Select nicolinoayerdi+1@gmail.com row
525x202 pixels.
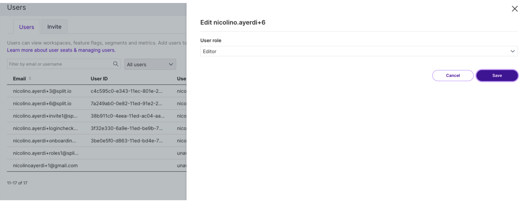pos(45,166)
